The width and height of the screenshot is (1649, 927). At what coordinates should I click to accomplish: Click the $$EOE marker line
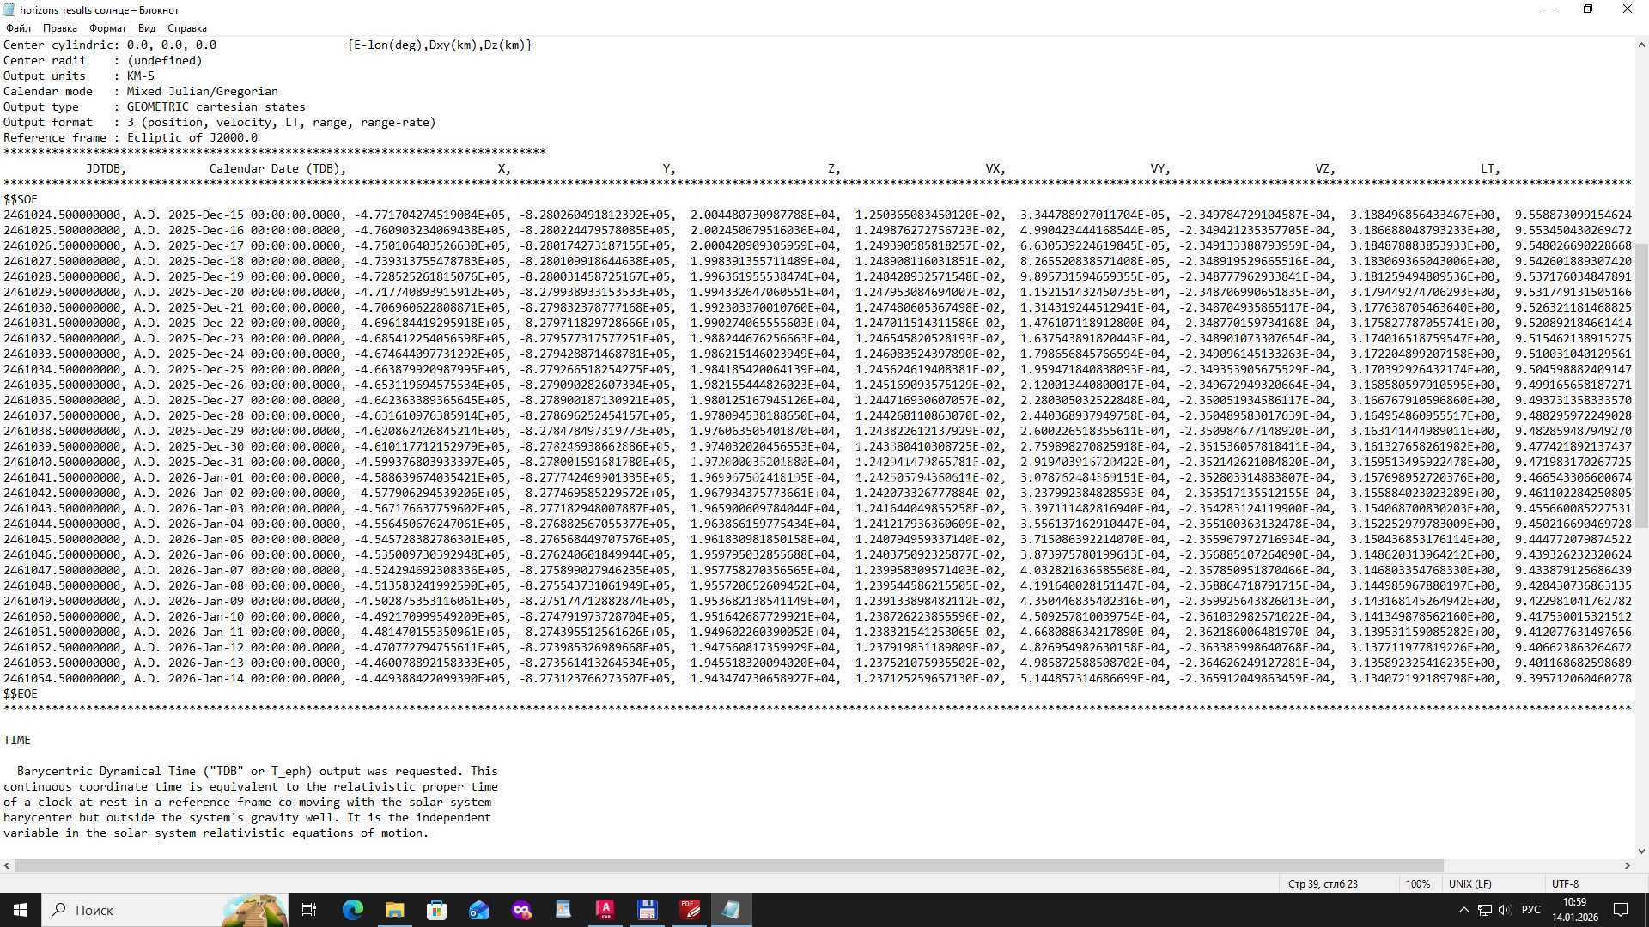(x=21, y=694)
